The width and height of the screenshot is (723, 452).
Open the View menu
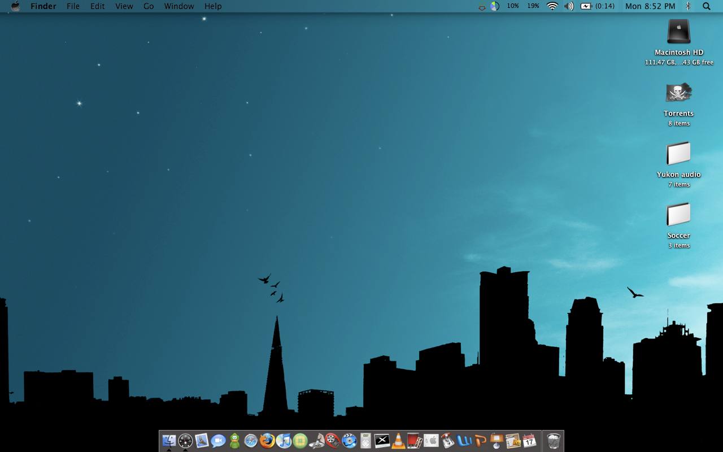[x=124, y=6]
